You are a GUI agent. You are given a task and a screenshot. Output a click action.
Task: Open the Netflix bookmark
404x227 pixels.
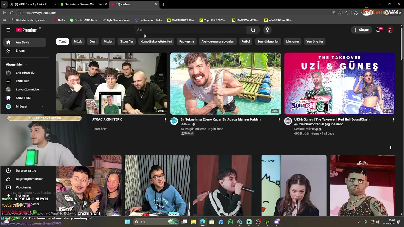pyautogui.click(x=60, y=20)
